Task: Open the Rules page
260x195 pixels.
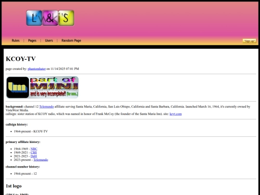Action: pyautogui.click(x=15, y=40)
